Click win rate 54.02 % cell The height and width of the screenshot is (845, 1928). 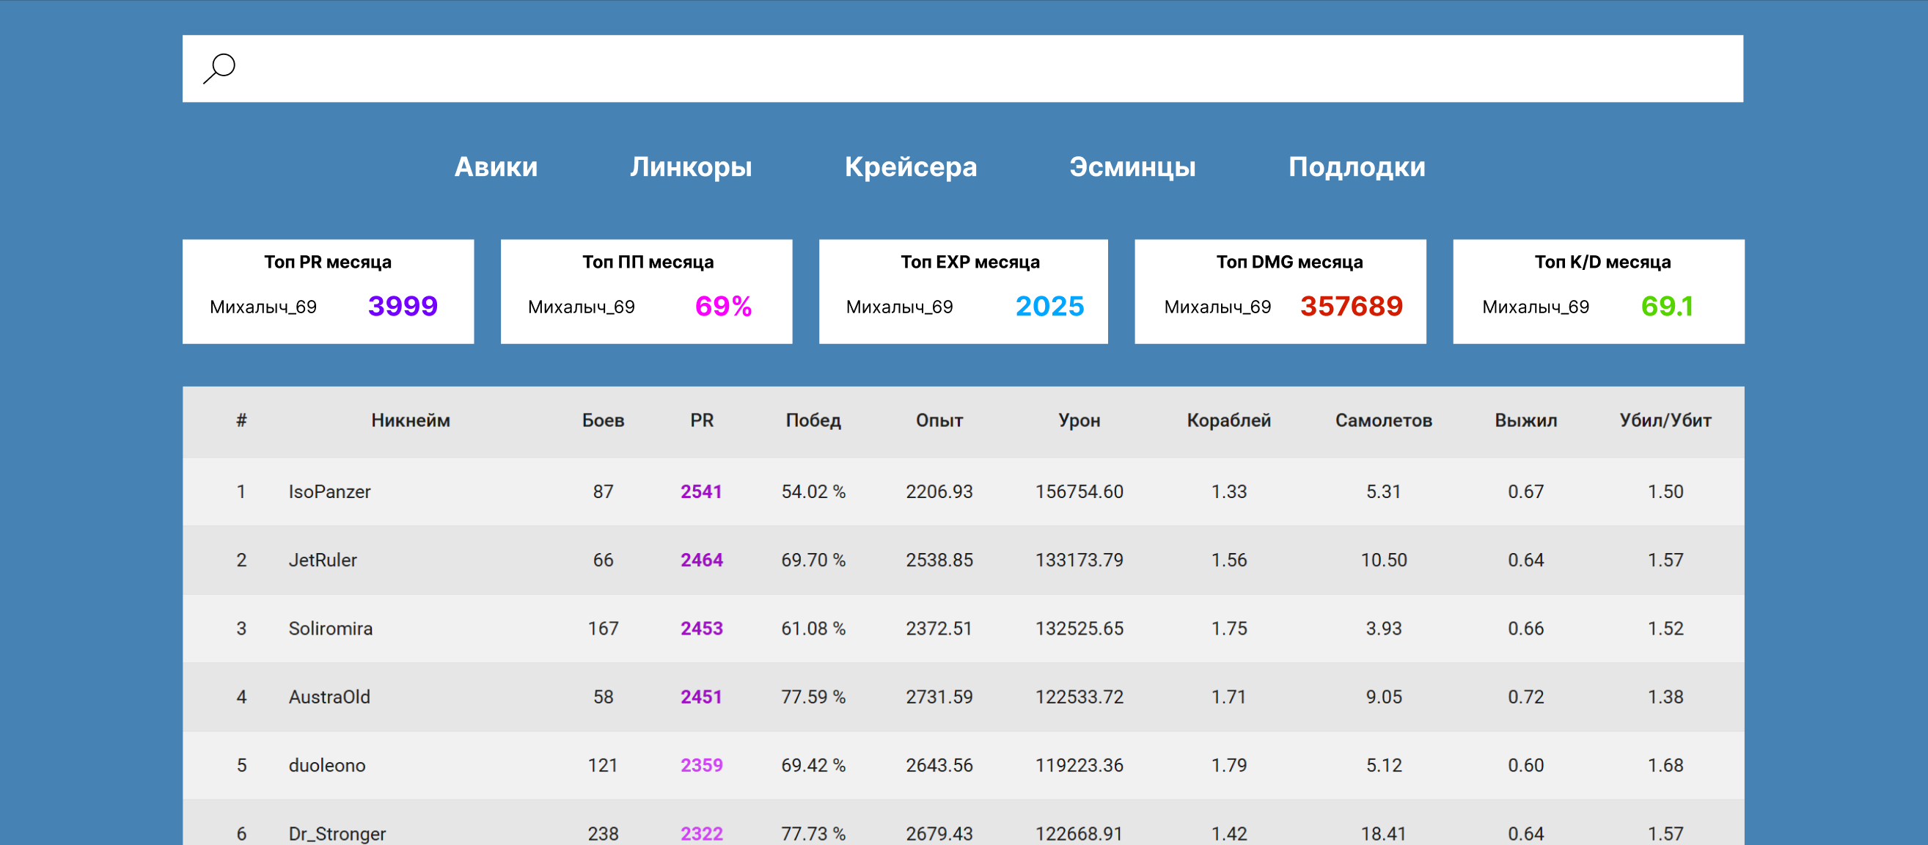point(813,491)
